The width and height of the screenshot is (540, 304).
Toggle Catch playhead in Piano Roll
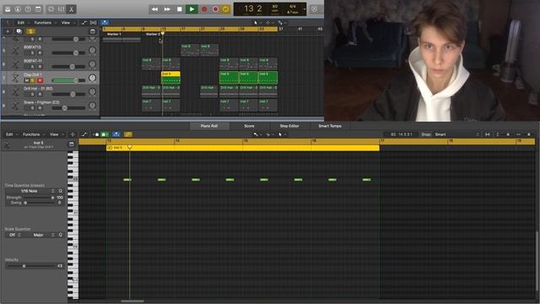pyautogui.click(x=116, y=134)
